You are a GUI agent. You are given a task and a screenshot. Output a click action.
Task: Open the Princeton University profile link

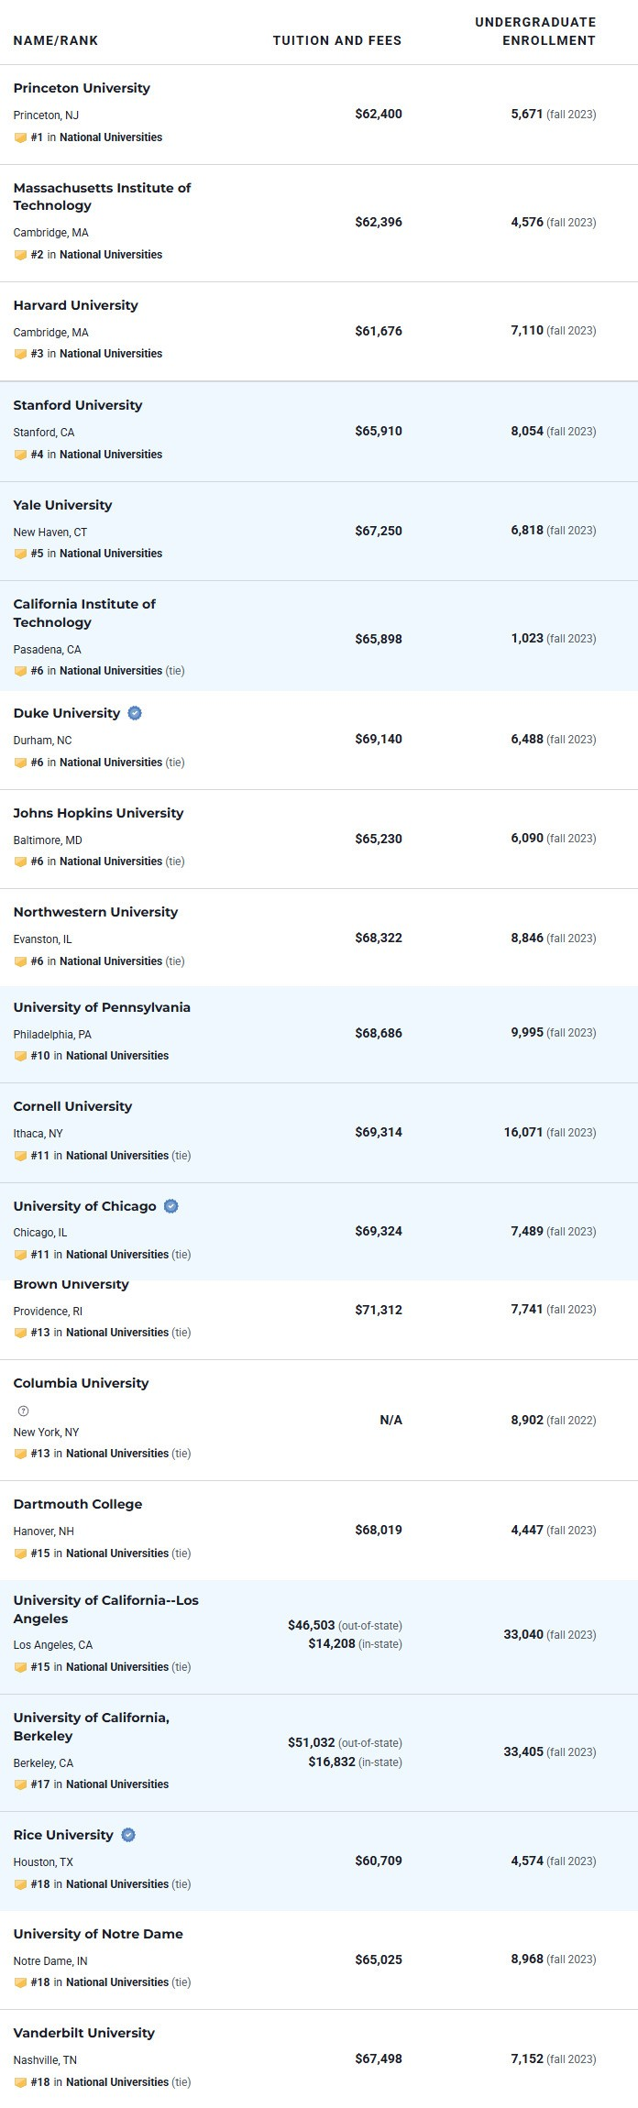pyautogui.click(x=82, y=88)
